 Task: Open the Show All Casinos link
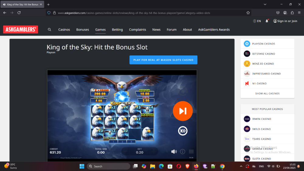coord(267,93)
